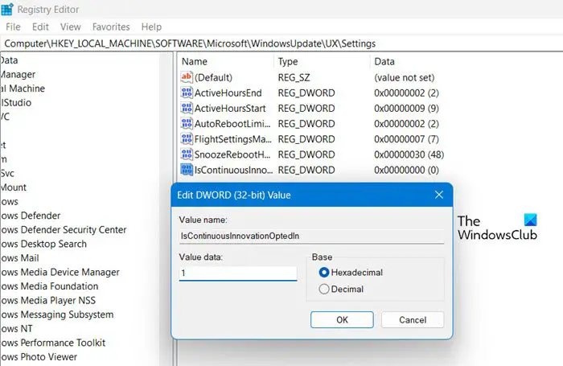
Task: Click the data 0x00000030 (48)
Action: 409,154
